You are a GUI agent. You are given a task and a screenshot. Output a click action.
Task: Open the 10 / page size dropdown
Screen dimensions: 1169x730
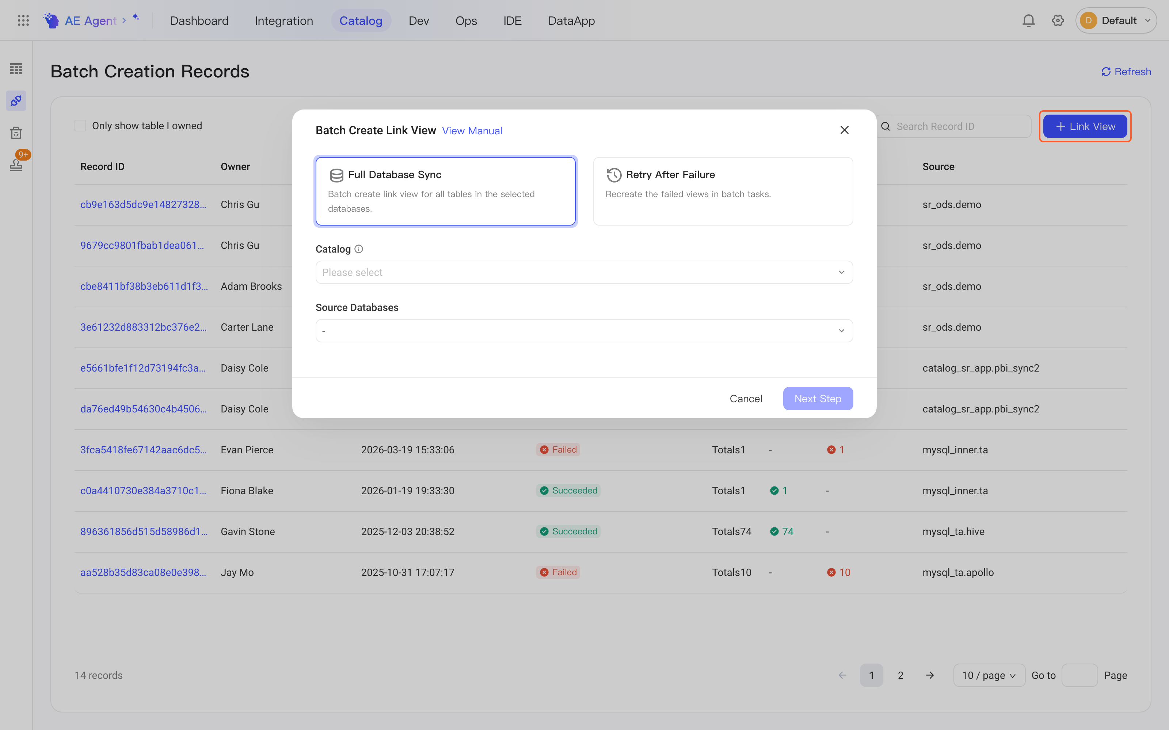[989, 675]
